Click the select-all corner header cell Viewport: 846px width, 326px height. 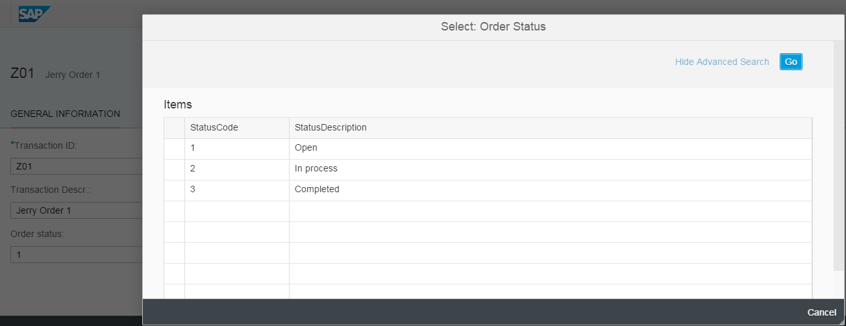click(175, 128)
